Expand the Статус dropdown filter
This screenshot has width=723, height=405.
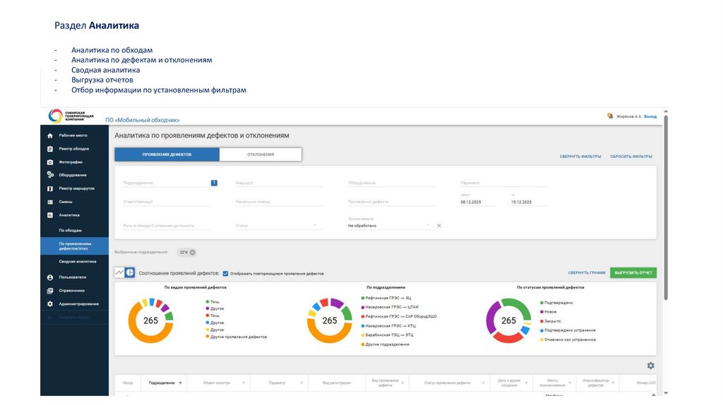314,226
